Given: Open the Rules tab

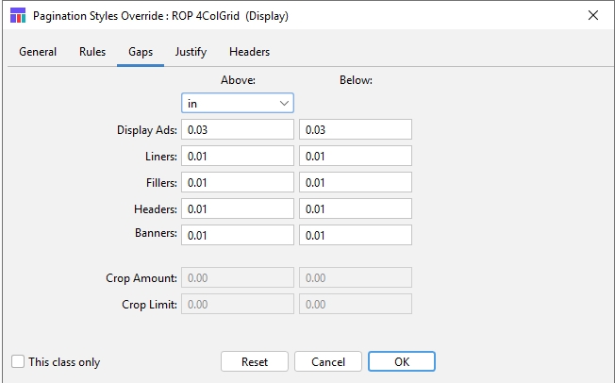Looking at the screenshot, I should (x=92, y=52).
